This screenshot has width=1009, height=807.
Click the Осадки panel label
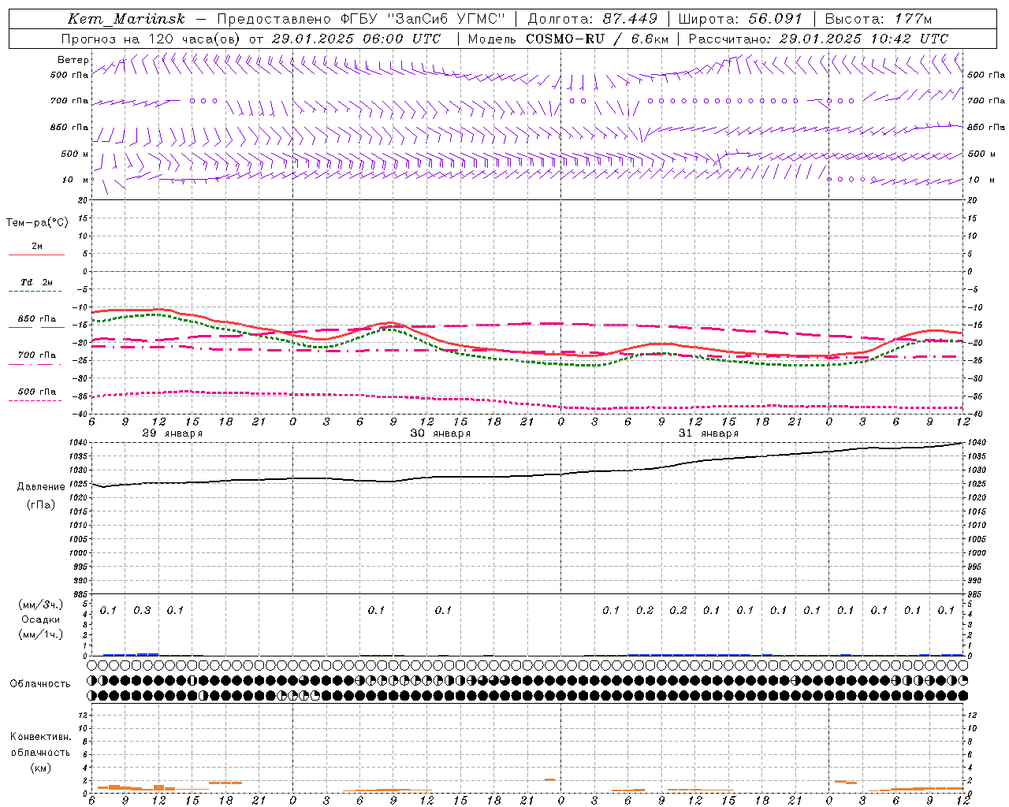tap(40, 619)
